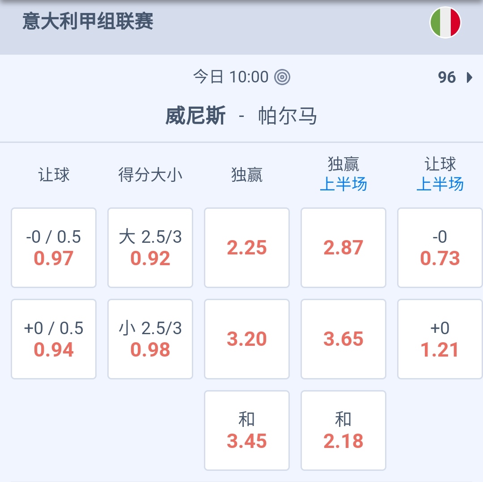Select 让球 -0 / 0.5 at 0.97
The height and width of the screenshot is (482, 483).
(x=54, y=248)
